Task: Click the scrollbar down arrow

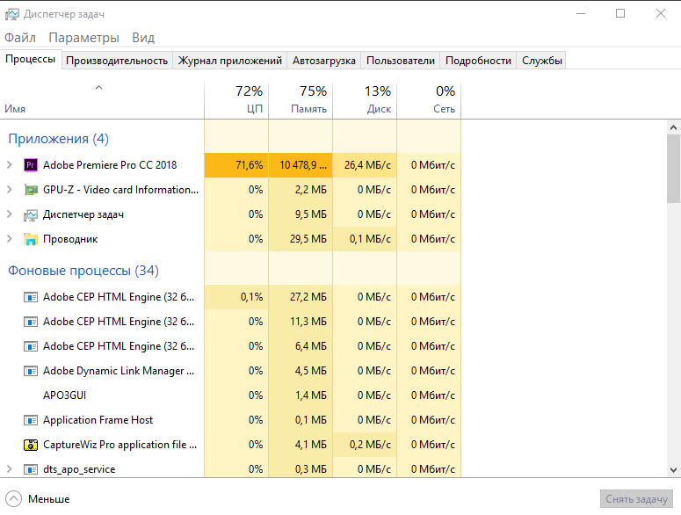Action: tap(673, 470)
